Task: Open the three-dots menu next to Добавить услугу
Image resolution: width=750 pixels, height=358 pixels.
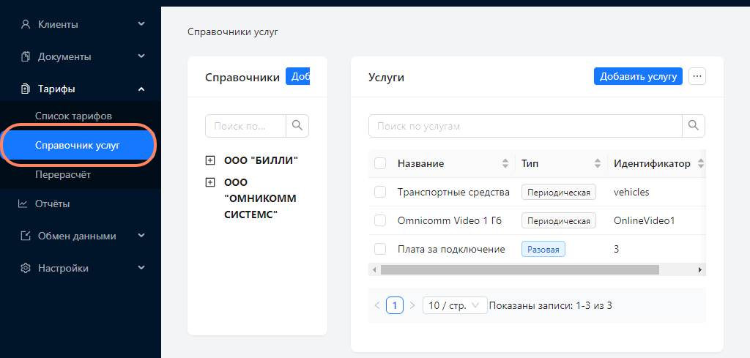Action: coord(697,76)
